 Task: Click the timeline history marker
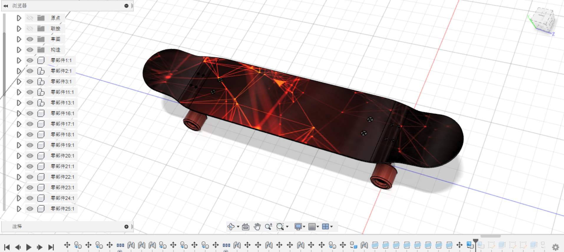pyautogui.click(x=476, y=244)
